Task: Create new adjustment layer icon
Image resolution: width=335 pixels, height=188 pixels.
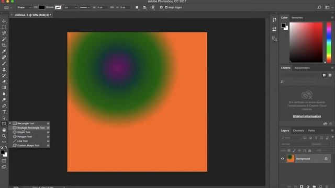Action: click(x=308, y=186)
